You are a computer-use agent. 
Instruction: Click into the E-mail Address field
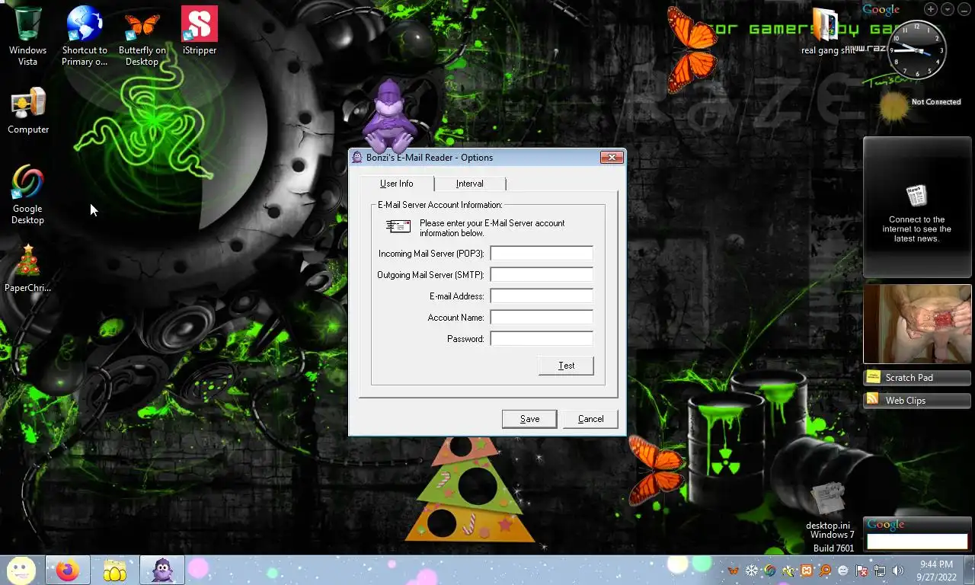tap(542, 296)
